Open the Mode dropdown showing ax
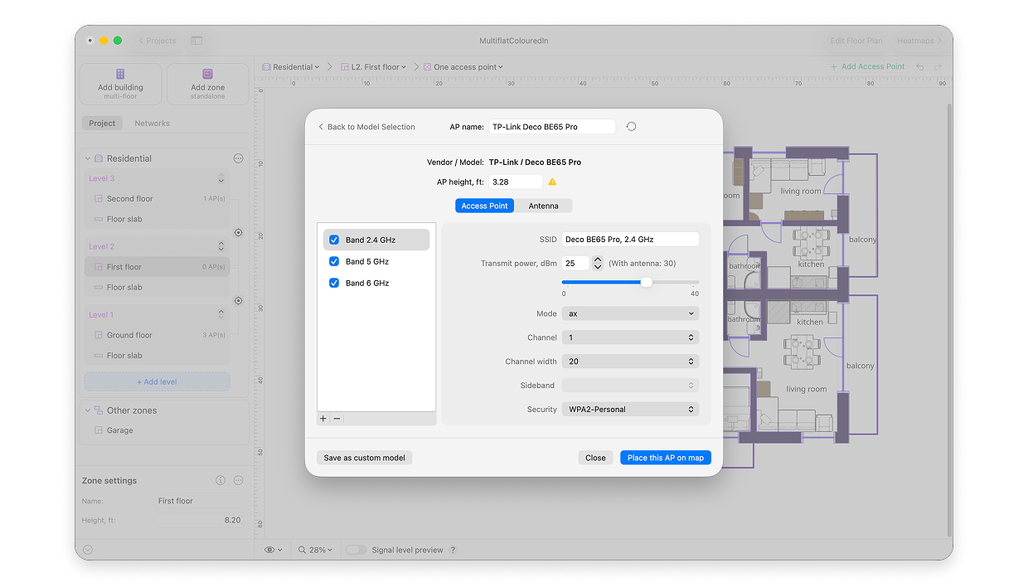Screen dimensions: 1028x587 point(630,313)
